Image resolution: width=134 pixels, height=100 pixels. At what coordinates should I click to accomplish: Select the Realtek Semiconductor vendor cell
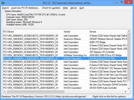coord(75,68)
